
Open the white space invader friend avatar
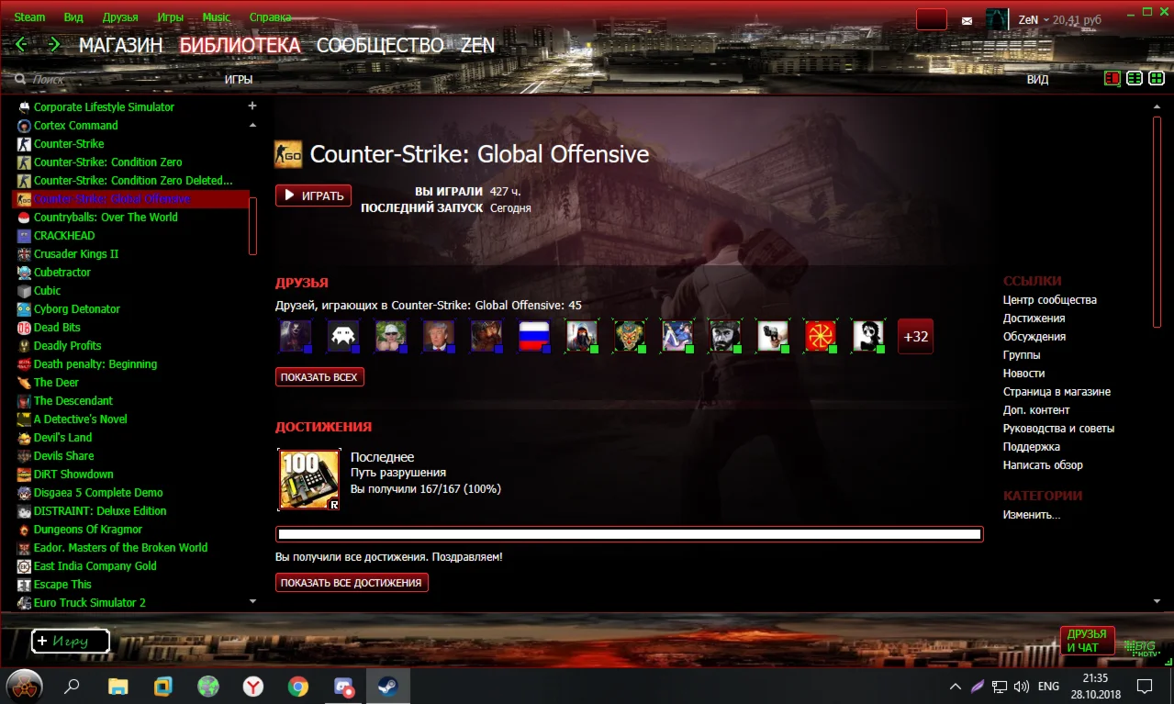pyautogui.click(x=343, y=336)
